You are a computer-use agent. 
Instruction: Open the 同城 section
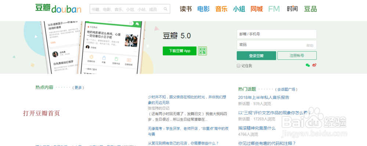tap(257, 9)
